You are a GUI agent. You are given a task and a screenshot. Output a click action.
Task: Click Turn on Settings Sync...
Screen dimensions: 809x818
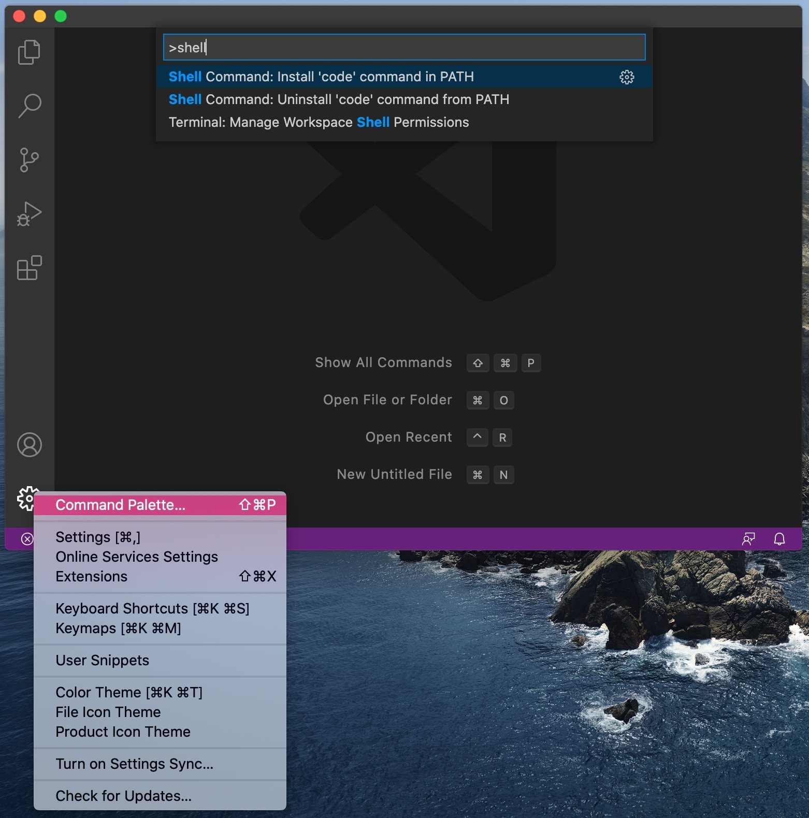(x=160, y=764)
